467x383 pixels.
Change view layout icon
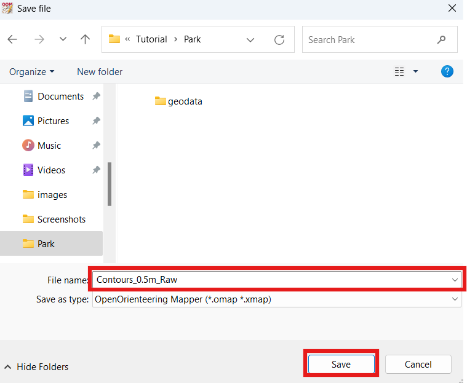[x=399, y=71]
